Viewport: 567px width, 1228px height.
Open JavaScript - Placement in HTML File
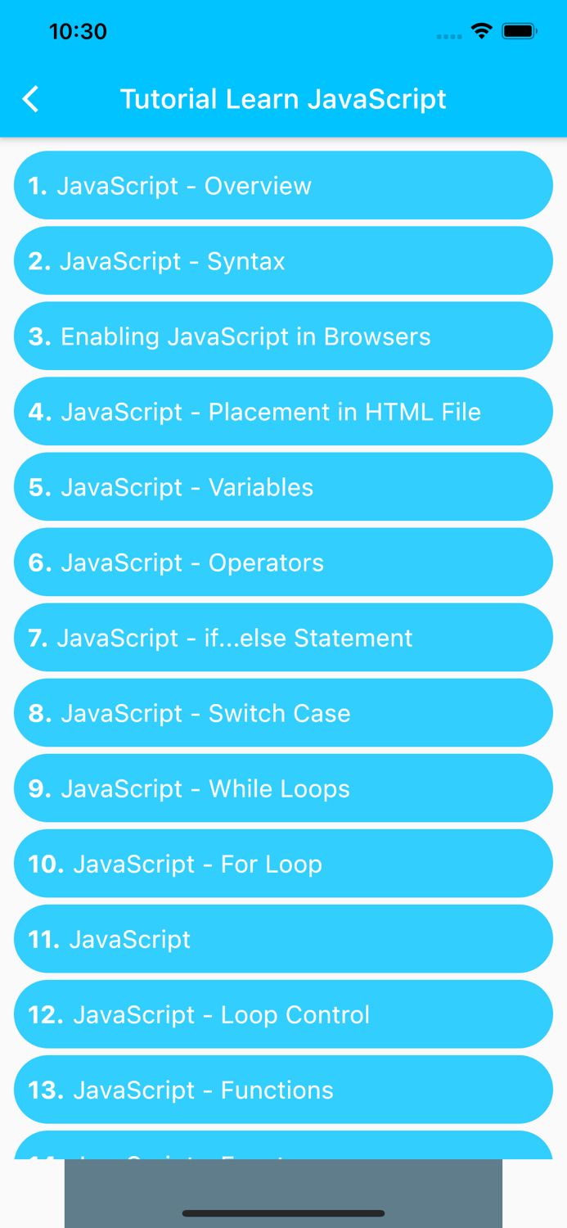click(283, 412)
